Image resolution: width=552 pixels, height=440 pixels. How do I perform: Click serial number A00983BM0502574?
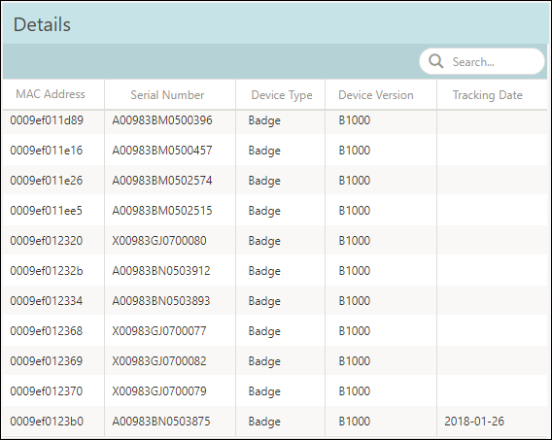tap(162, 181)
